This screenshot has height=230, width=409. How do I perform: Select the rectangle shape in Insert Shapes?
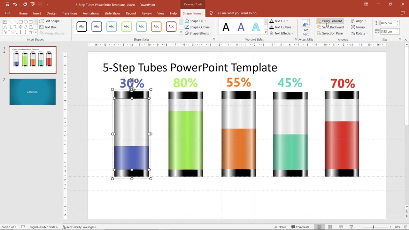[20, 22]
